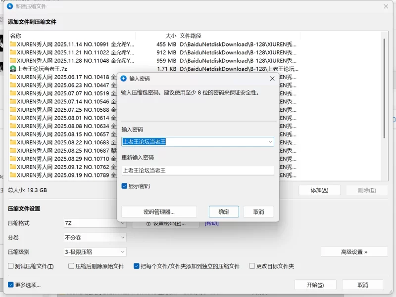Select row 2025.09.19 NO.10789 name text
This screenshot has width=396, height=297.
tap(67, 175)
